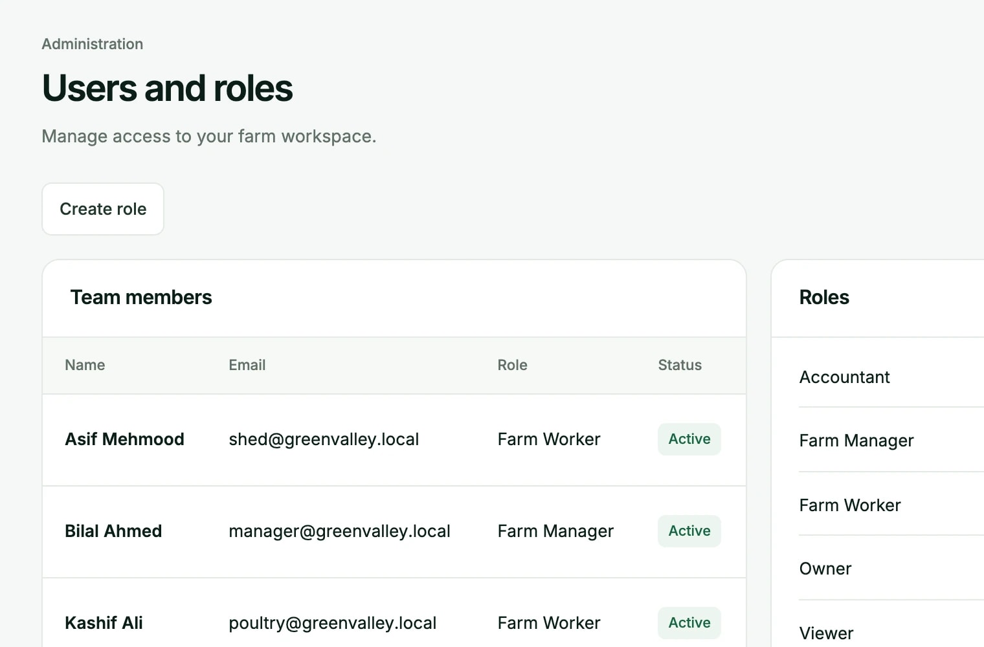The width and height of the screenshot is (984, 647).
Task: Click email shed@greenvalley.local
Action: (x=324, y=439)
